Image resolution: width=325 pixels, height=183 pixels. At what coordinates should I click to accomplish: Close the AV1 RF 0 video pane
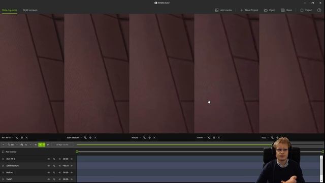pos(27,138)
